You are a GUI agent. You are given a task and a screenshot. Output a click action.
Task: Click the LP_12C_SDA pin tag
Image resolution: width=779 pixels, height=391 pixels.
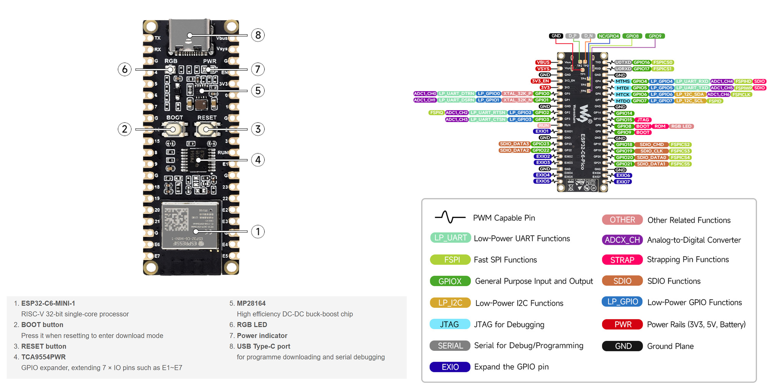(690, 94)
